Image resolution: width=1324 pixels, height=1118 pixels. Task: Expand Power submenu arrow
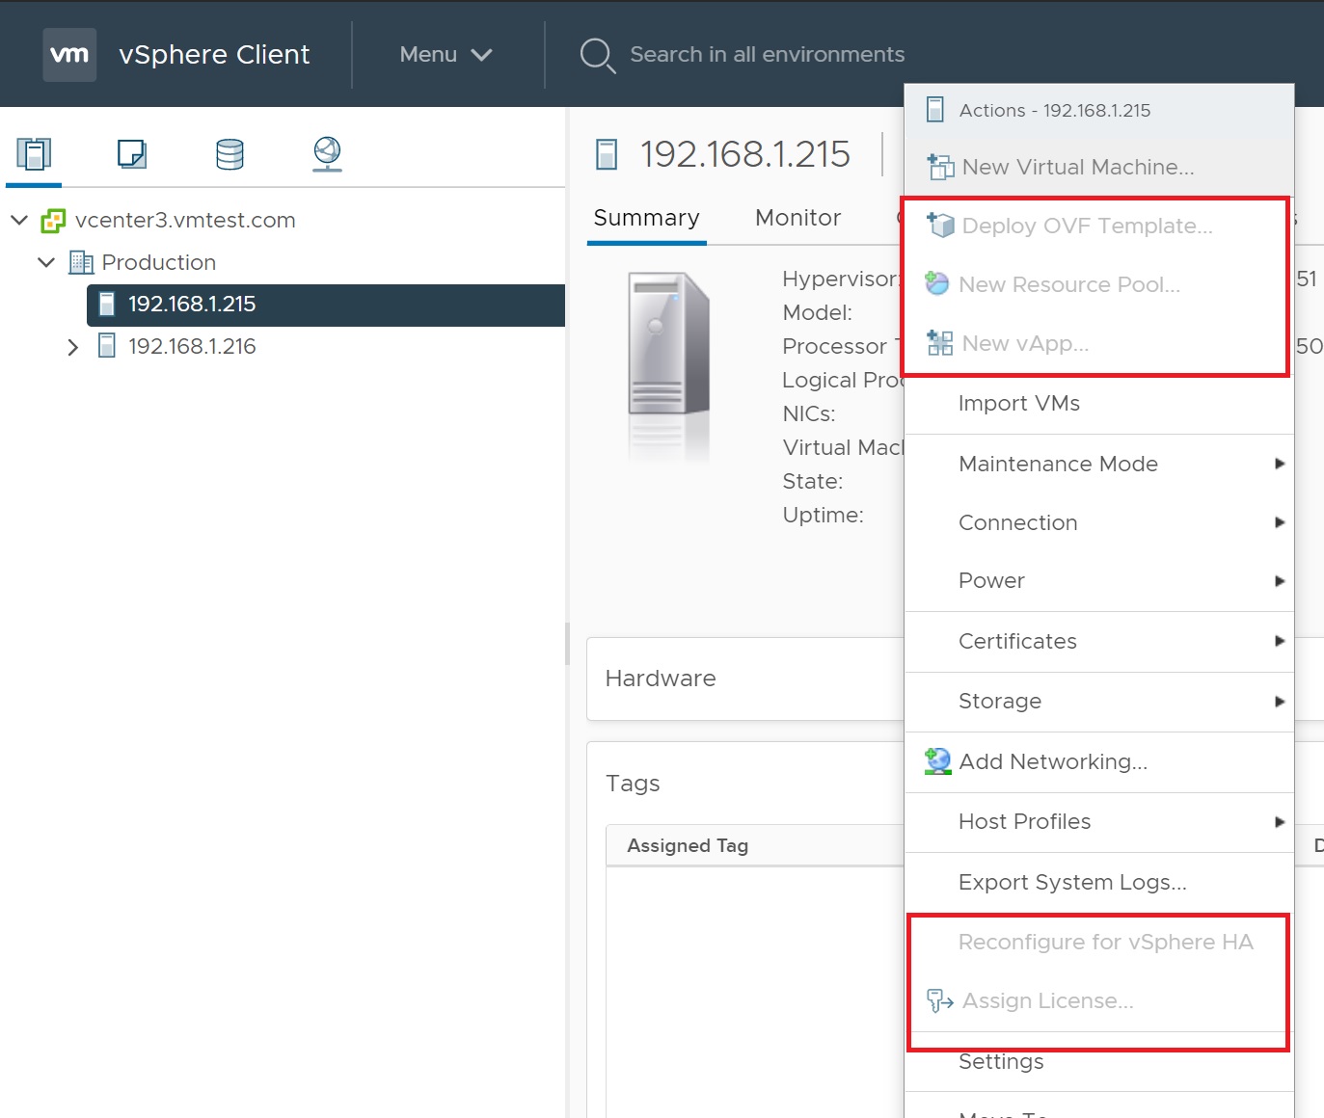pyautogui.click(x=1280, y=581)
